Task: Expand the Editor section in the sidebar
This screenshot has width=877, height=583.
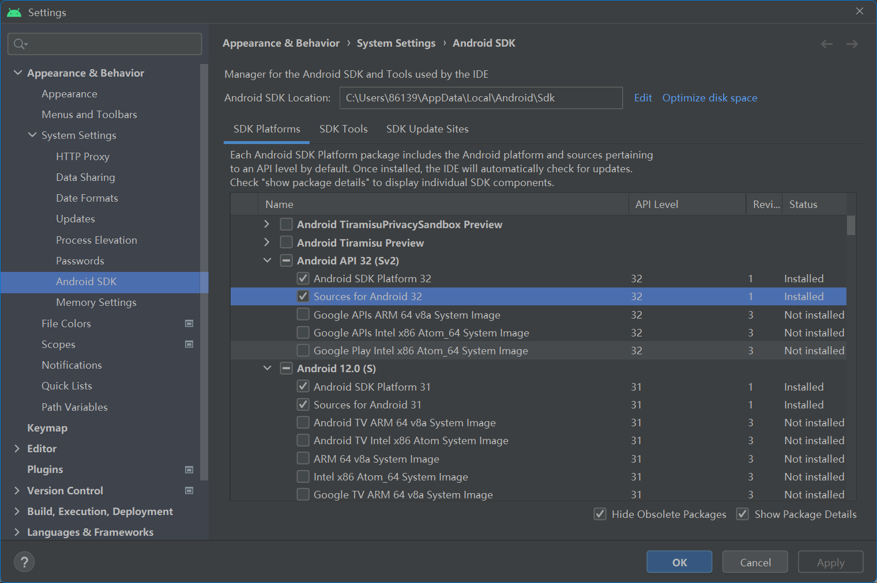Action: point(17,448)
